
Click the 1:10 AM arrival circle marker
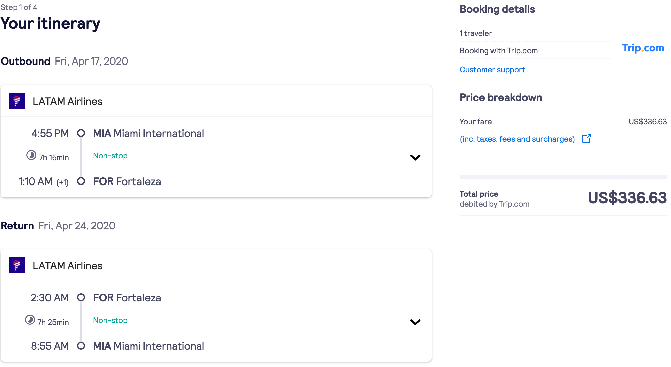coord(81,181)
